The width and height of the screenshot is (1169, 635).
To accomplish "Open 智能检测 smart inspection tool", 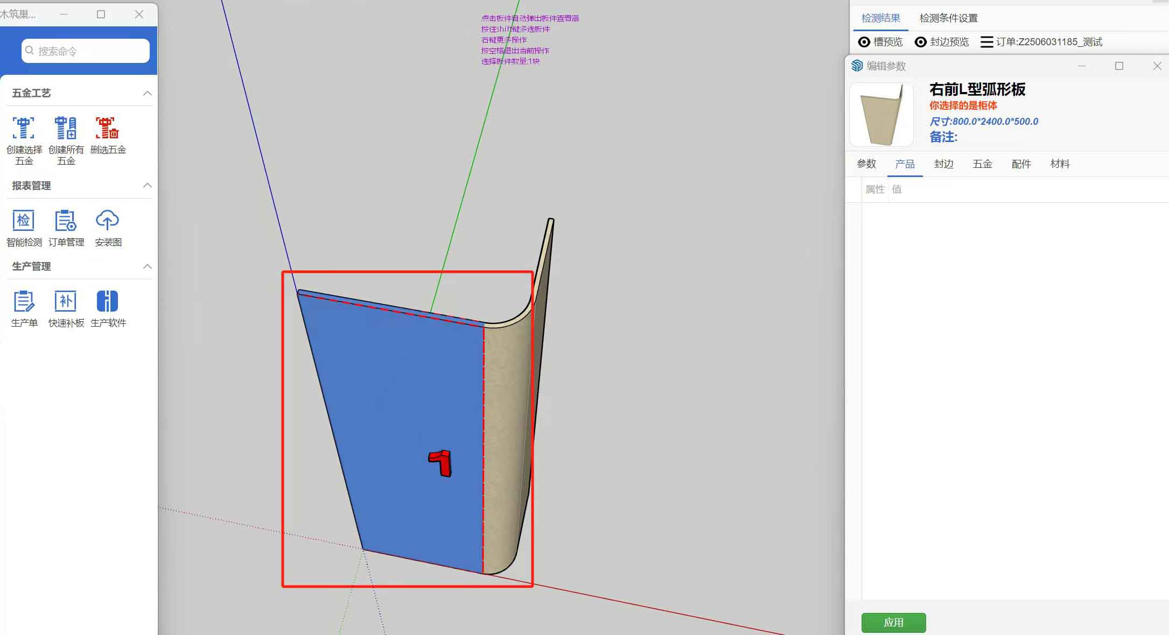I will coord(24,221).
